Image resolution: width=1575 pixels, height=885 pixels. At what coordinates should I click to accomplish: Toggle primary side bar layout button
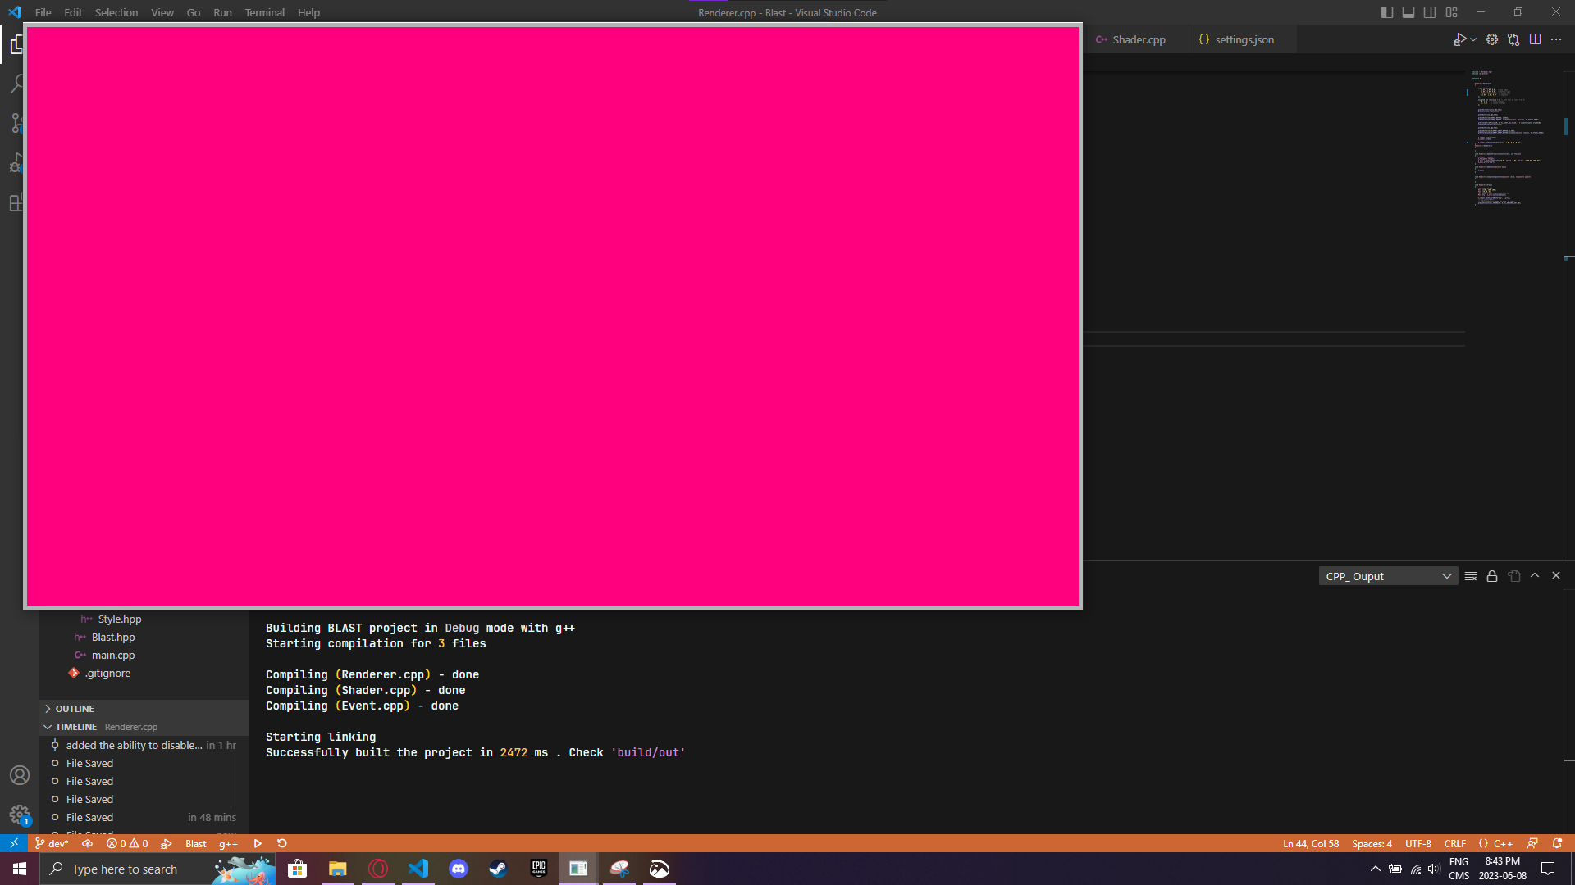pos(1387,12)
